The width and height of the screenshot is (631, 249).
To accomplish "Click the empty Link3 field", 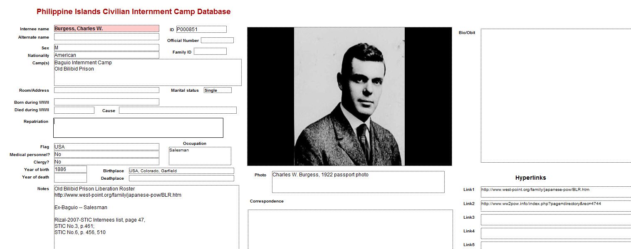I will 555,220.
